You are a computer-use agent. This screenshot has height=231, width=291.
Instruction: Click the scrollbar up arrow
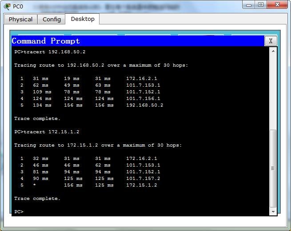click(x=273, y=51)
